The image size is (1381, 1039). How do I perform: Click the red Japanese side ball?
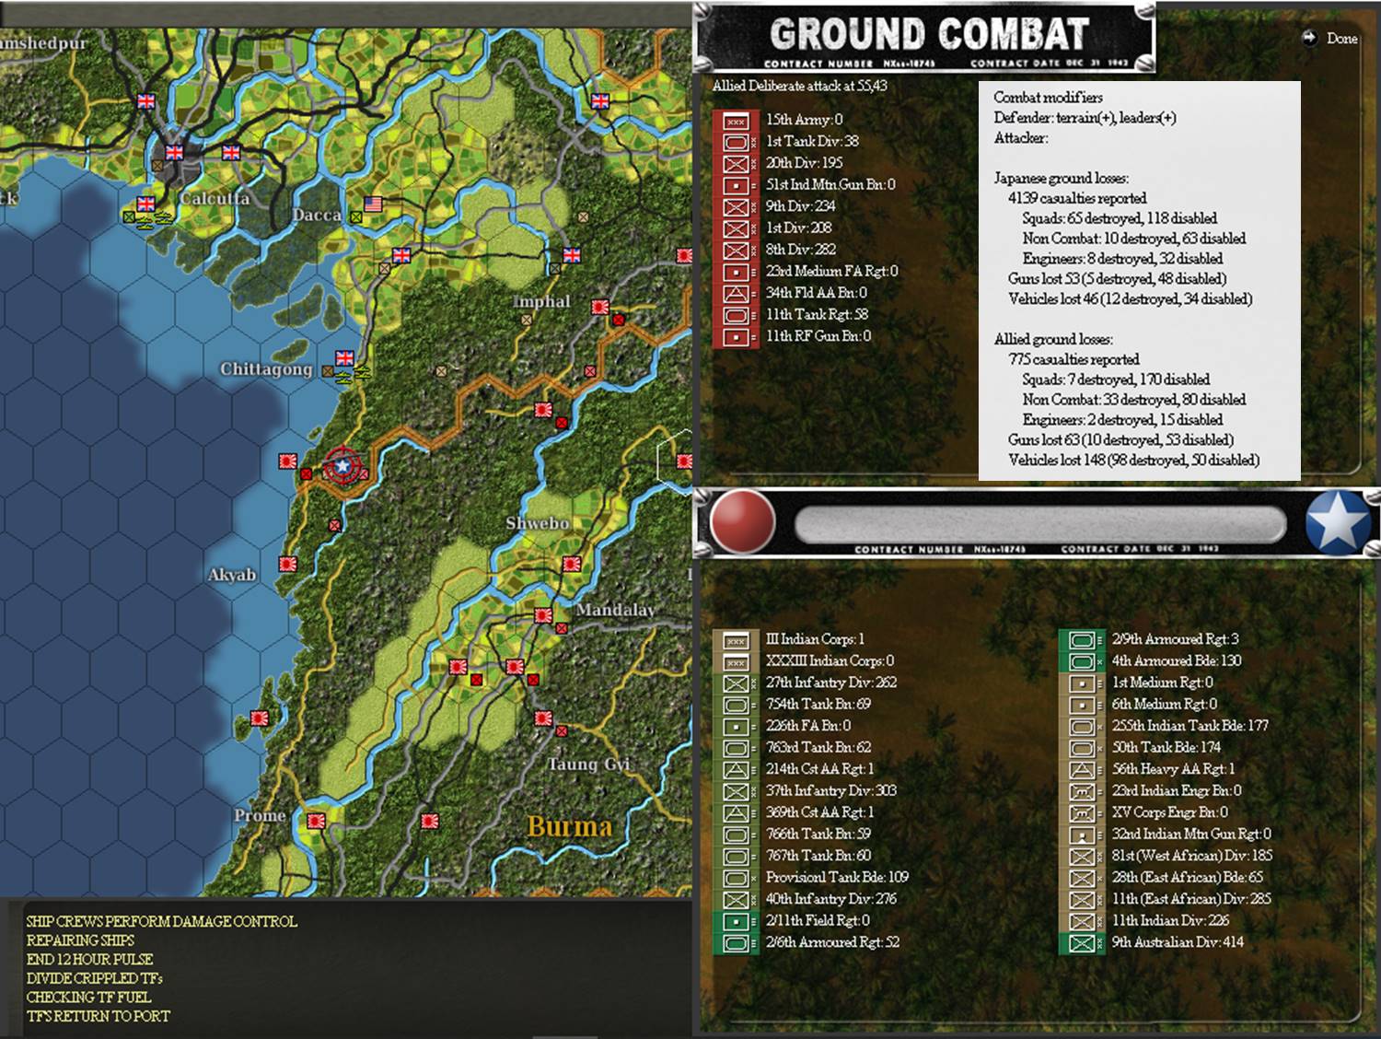[742, 522]
